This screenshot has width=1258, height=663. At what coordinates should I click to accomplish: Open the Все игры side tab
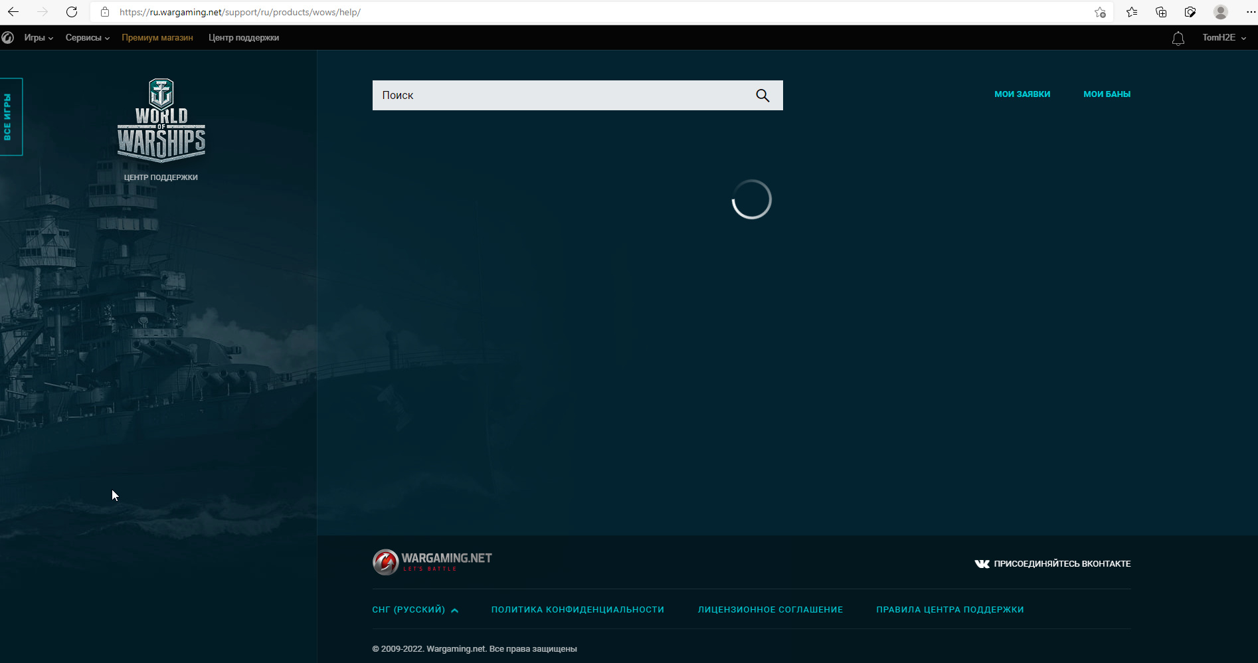(x=11, y=117)
